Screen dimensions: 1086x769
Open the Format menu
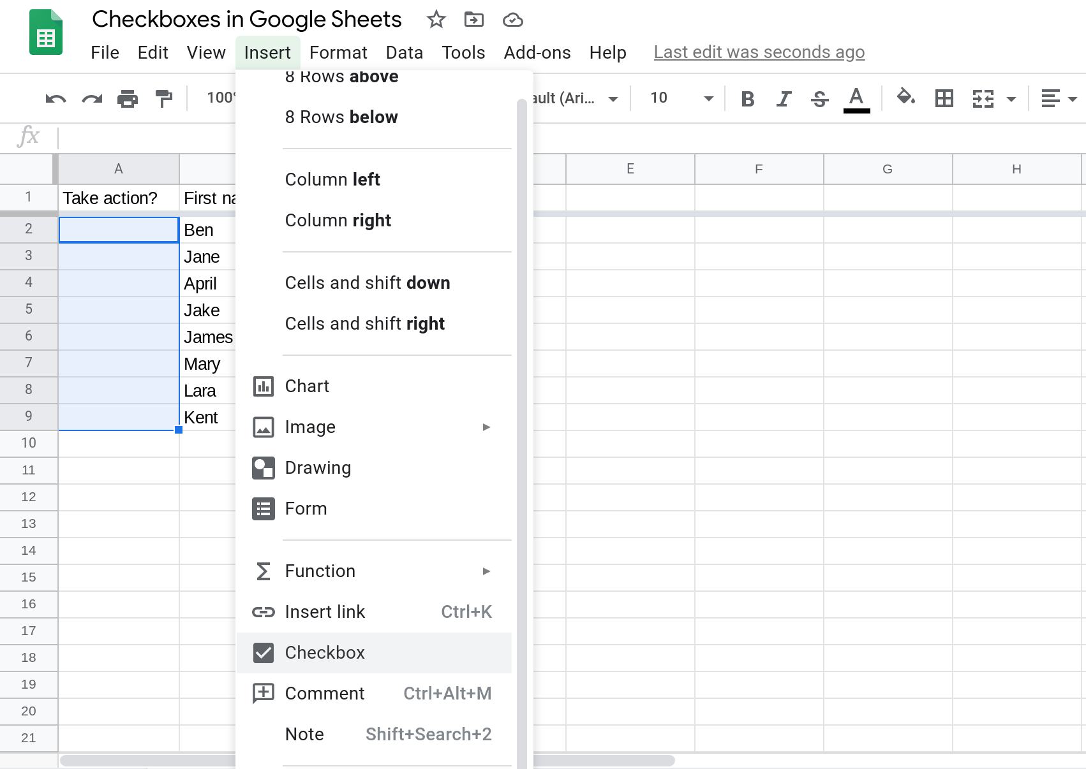(x=338, y=52)
